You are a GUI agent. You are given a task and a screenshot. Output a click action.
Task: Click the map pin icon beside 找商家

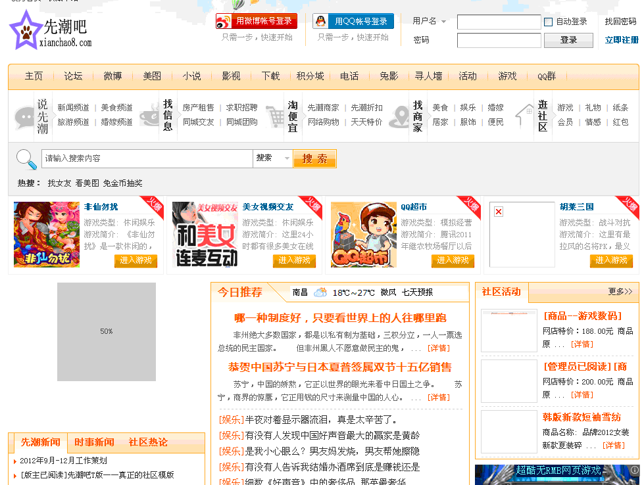point(399,117)
